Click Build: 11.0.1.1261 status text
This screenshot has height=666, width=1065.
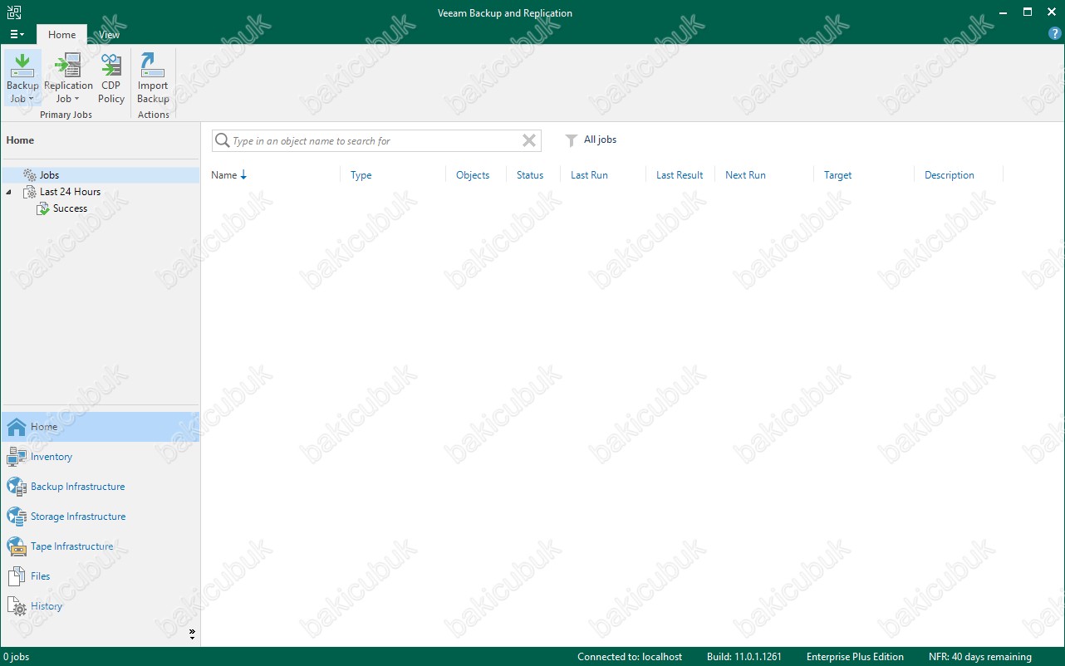pos(744,657)
